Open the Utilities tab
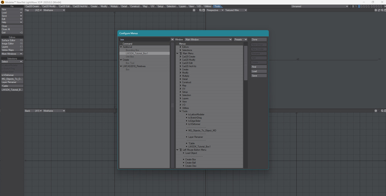This screenshot has width=386, height=196. [x=208, y=7]
